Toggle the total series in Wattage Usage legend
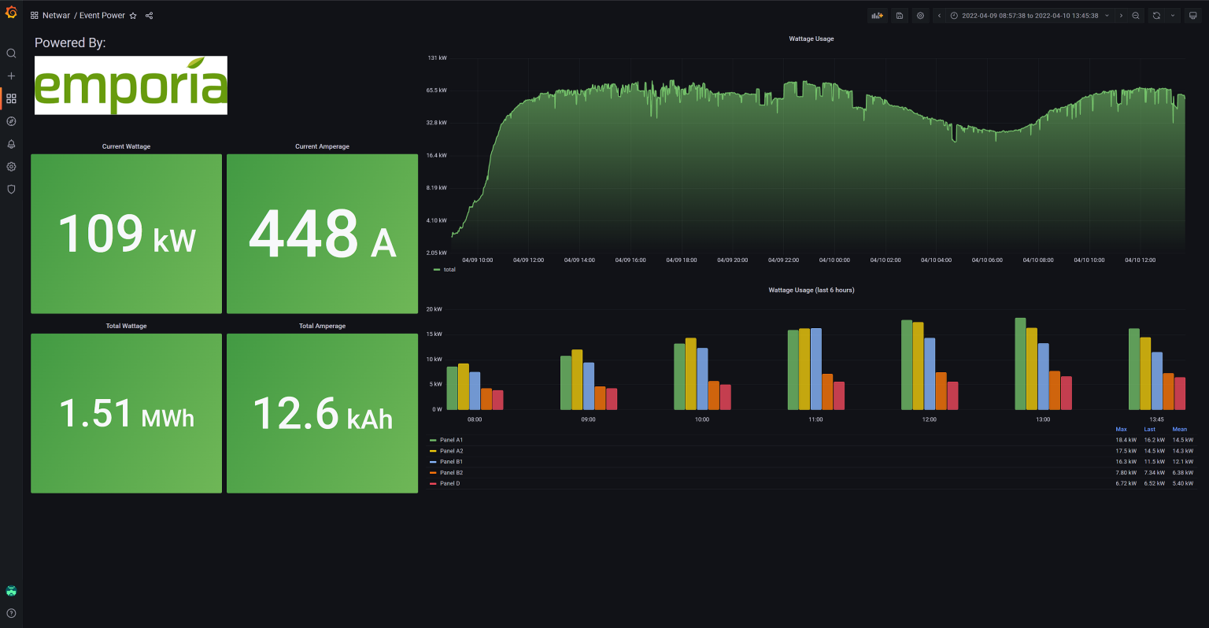The image size is (1209, 628). (449, 270)
